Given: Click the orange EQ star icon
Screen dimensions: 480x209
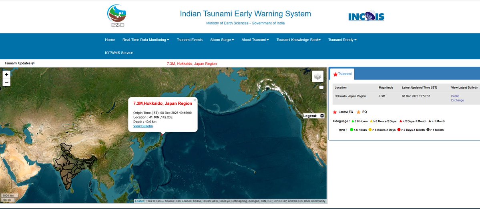Looking at the screenshot, I should pos(358,112).
